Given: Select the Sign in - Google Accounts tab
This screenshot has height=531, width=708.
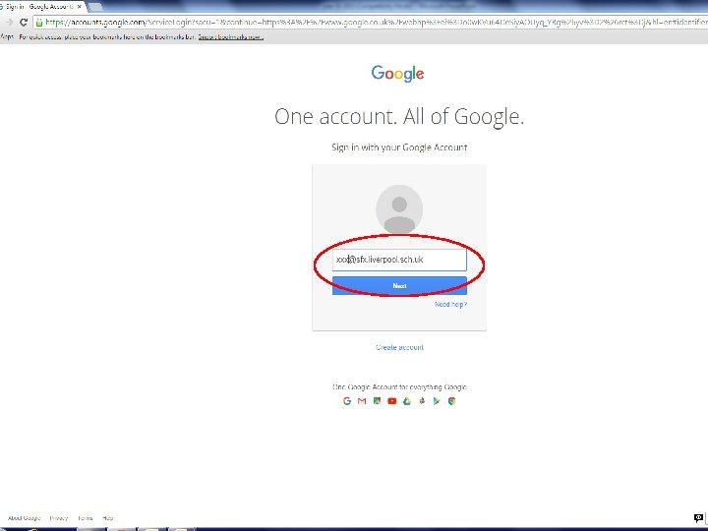Looking at the screenshot, I should click(40, 6).
